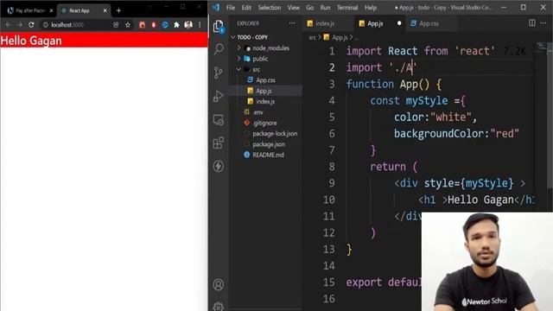The height and width of the screenshot is (311, 553).
Task: Open the Search view in VS Code
Action: pos(219,49)
